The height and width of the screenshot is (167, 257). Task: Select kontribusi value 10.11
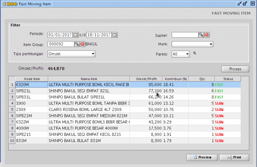coord(176,116)
